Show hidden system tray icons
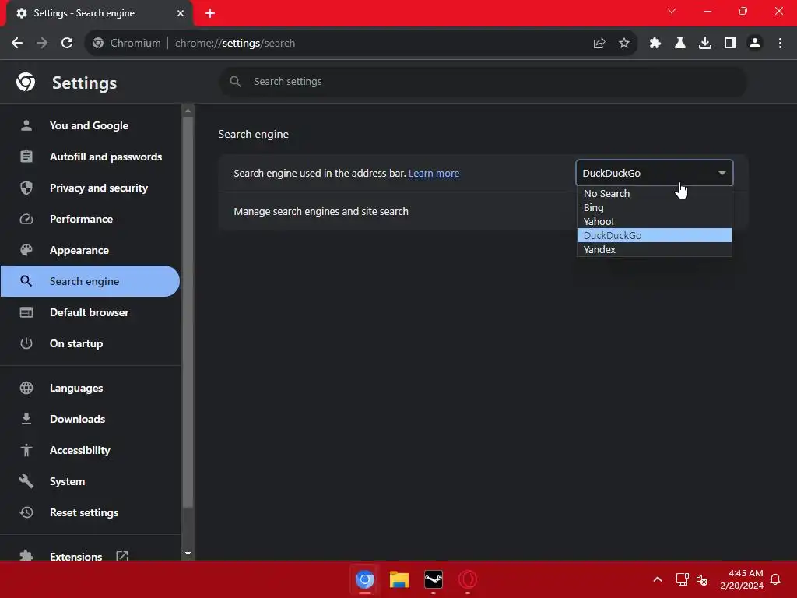 657,579
